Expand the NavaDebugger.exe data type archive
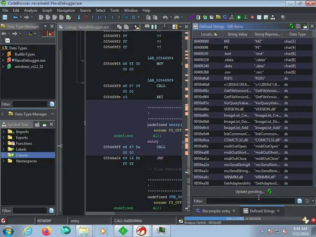Viewport: 316px width, 237px height. (x=3, y=60)
